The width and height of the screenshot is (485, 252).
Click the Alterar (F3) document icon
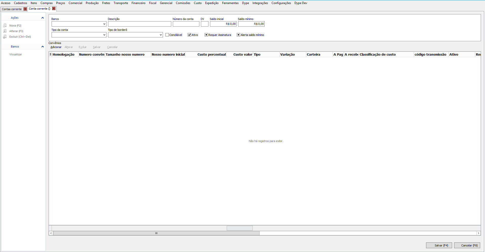click(x=5, y=31)
